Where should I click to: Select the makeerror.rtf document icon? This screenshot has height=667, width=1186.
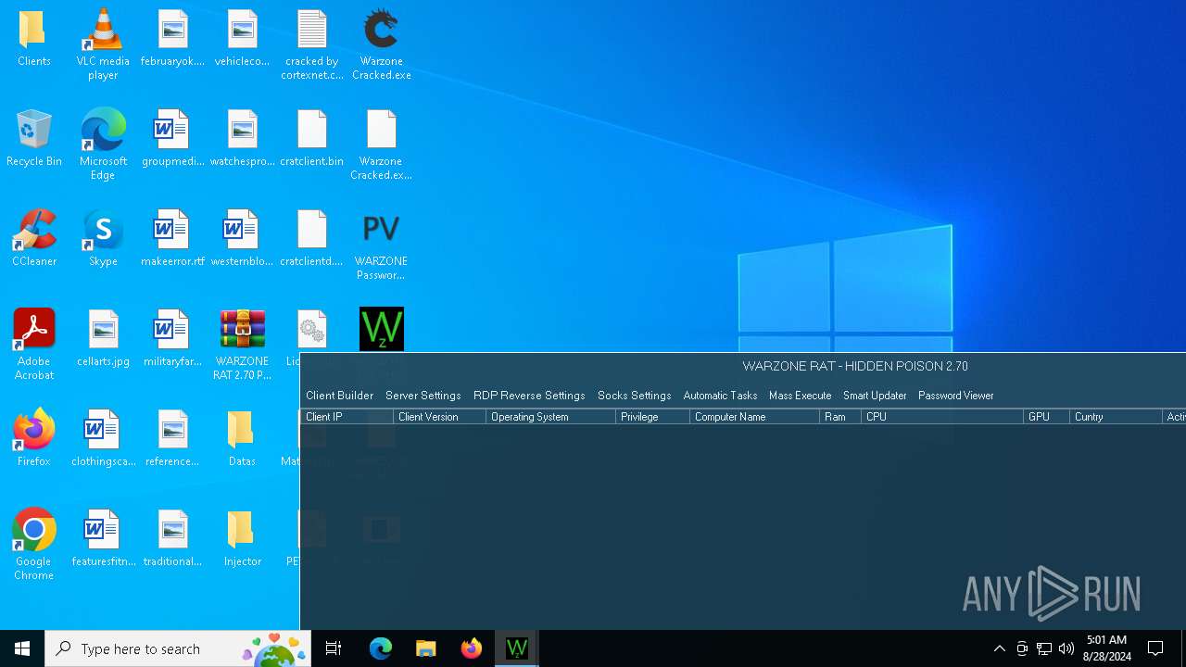(x=172, y=230)
